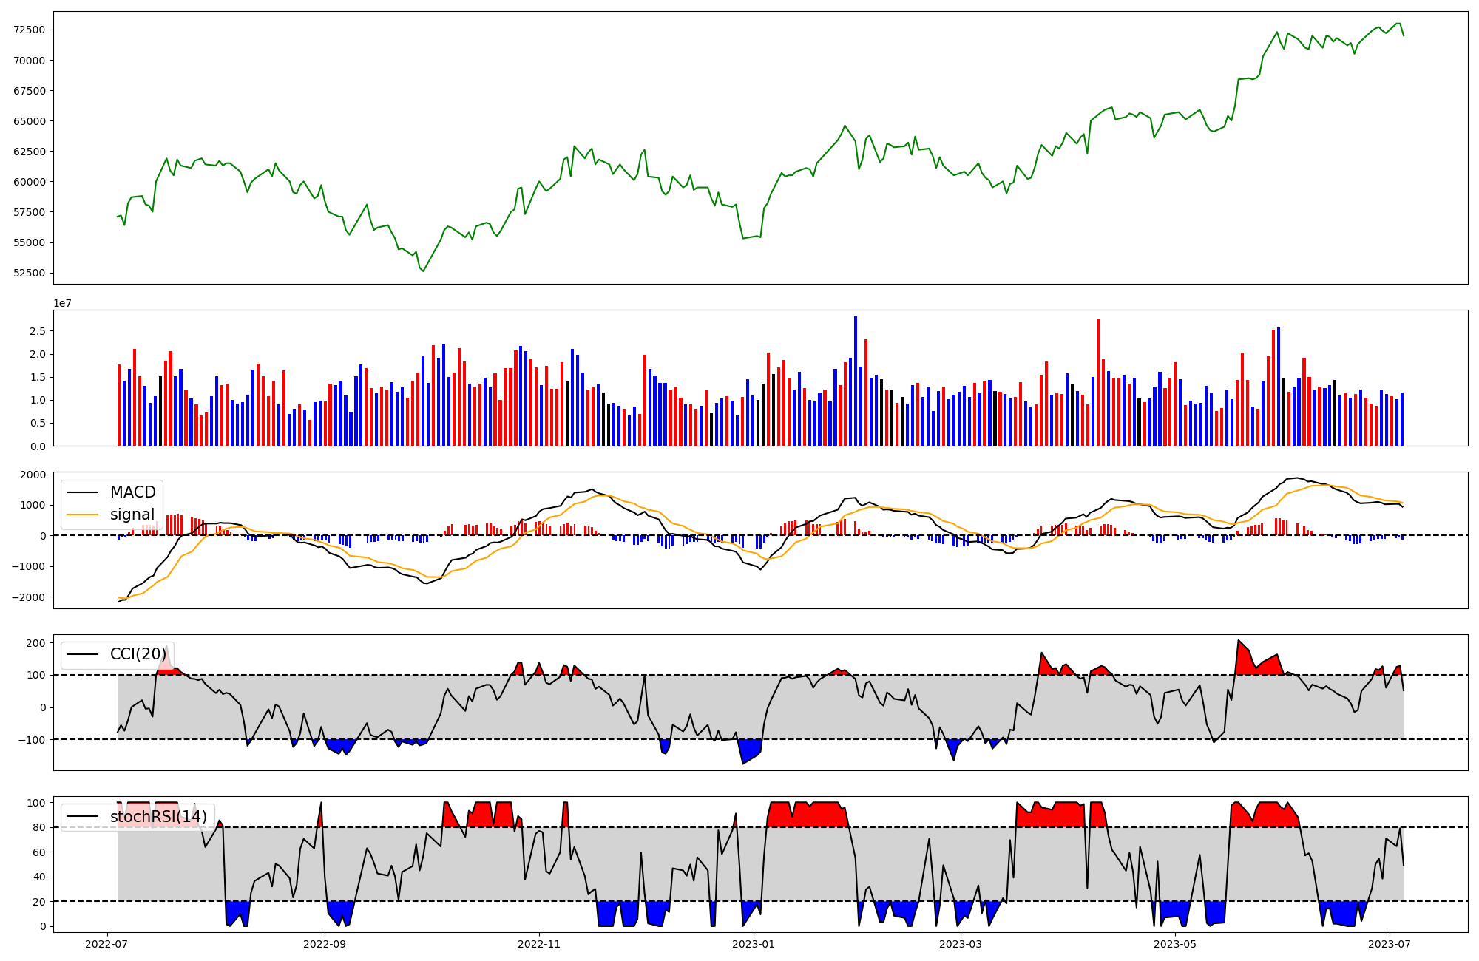Click the signal legend text
The height and width of the screenshot is (961, 1479).
[132, 515]
